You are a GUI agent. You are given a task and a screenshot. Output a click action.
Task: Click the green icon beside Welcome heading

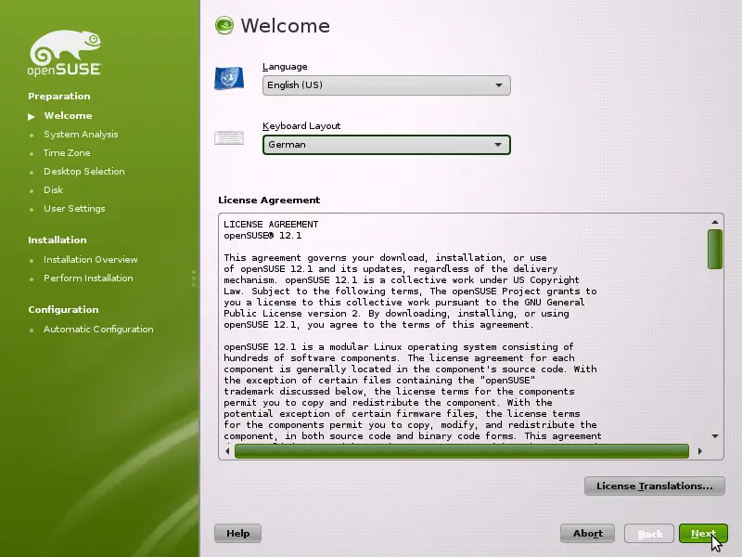coord(224,25)
